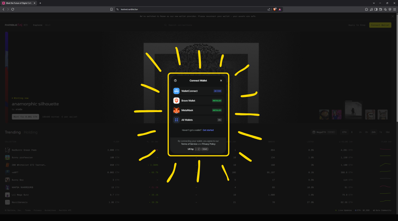Open the Explore menu item
The height and width of the screenshot is (221, 398).
pos(38,25)
